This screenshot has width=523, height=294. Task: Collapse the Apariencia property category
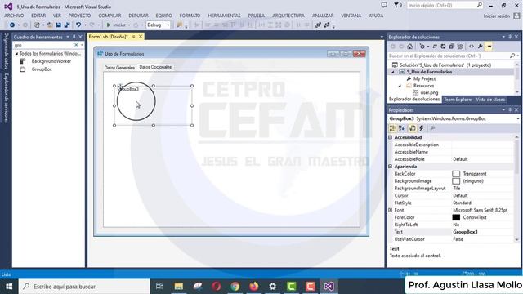391,167
